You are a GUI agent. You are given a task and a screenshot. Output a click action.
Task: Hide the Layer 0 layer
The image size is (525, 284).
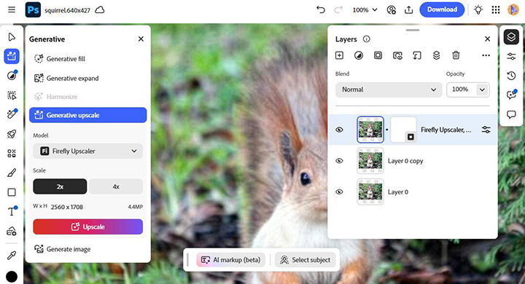[x=339, y=192]
